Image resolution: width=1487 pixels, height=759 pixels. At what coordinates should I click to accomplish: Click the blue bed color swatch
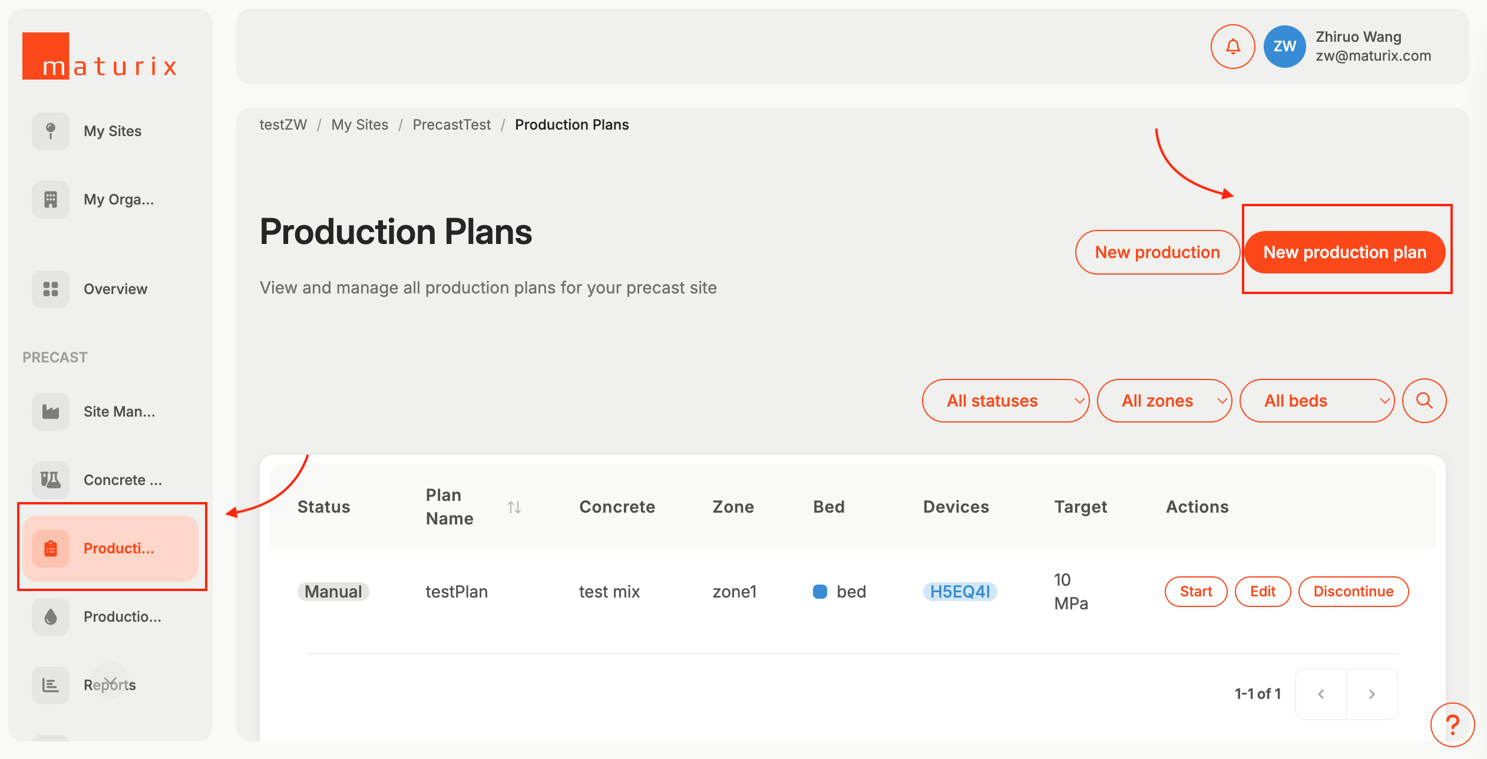(x=819, y=591)
